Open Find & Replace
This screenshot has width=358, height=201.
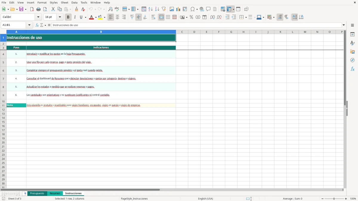[110, 9]
